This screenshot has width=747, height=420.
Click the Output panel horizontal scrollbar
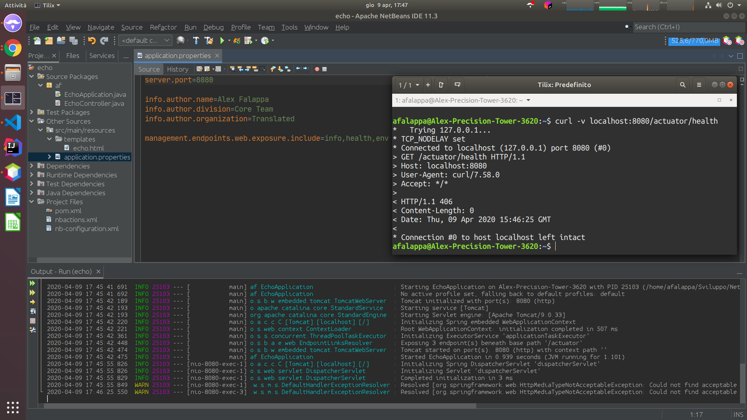pyautogui.click(x=260, y=406)
